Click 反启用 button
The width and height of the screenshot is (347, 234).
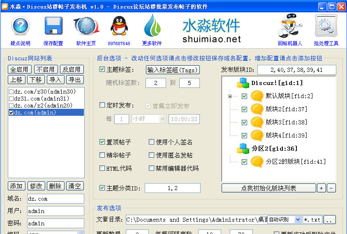click(72, 70)
